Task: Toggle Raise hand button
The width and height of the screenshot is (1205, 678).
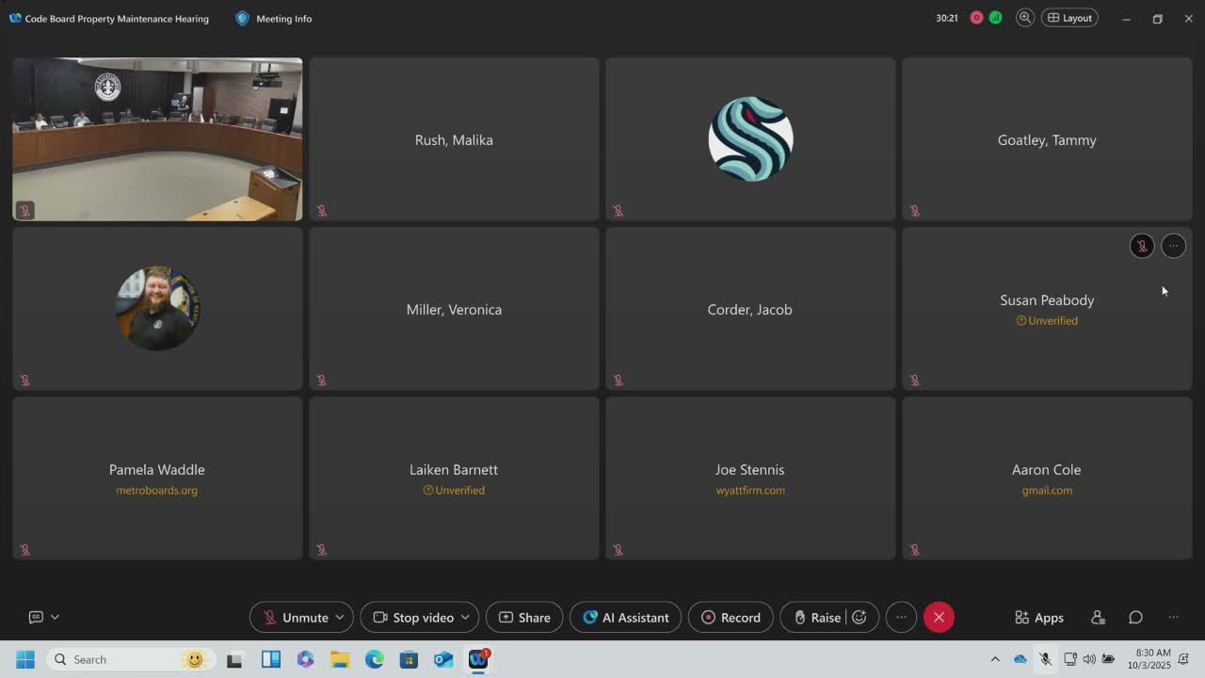Action: [x=815, y=618]
